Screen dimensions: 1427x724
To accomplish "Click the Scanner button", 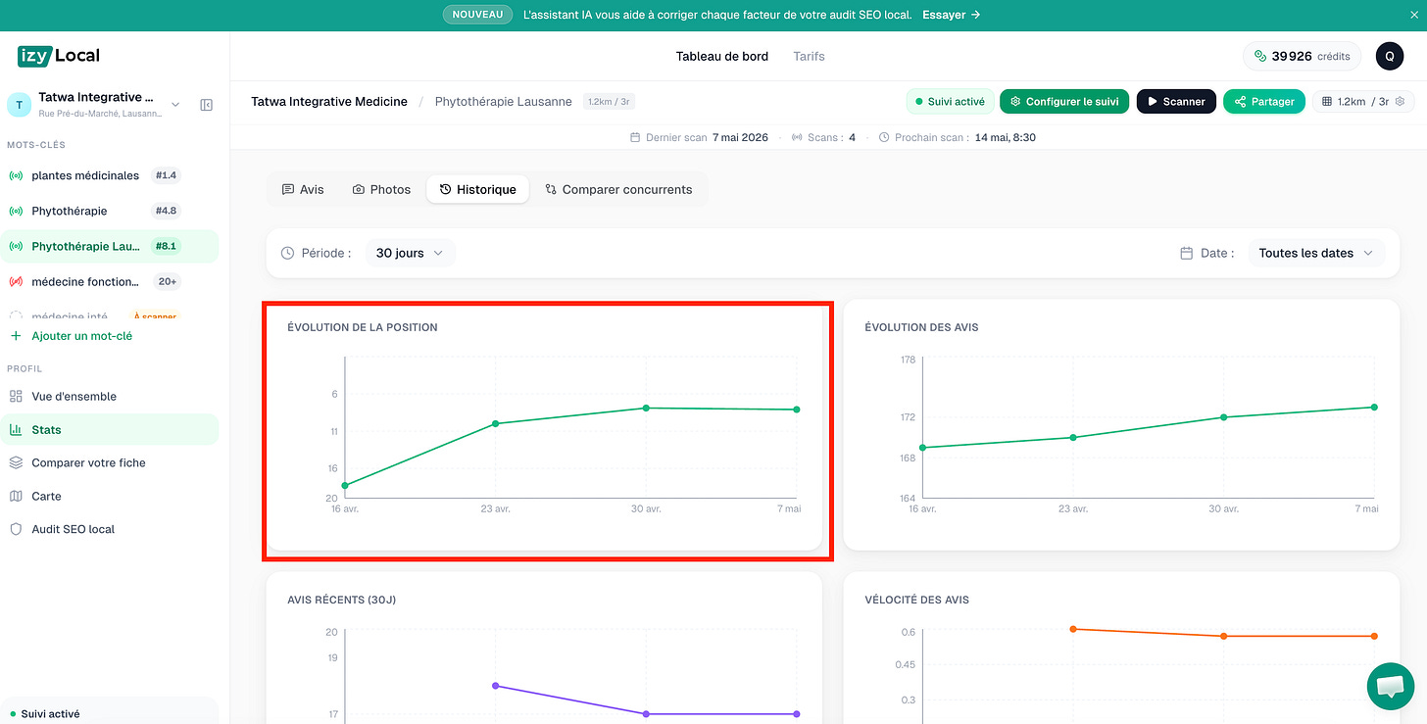I will coord(1176,101).
